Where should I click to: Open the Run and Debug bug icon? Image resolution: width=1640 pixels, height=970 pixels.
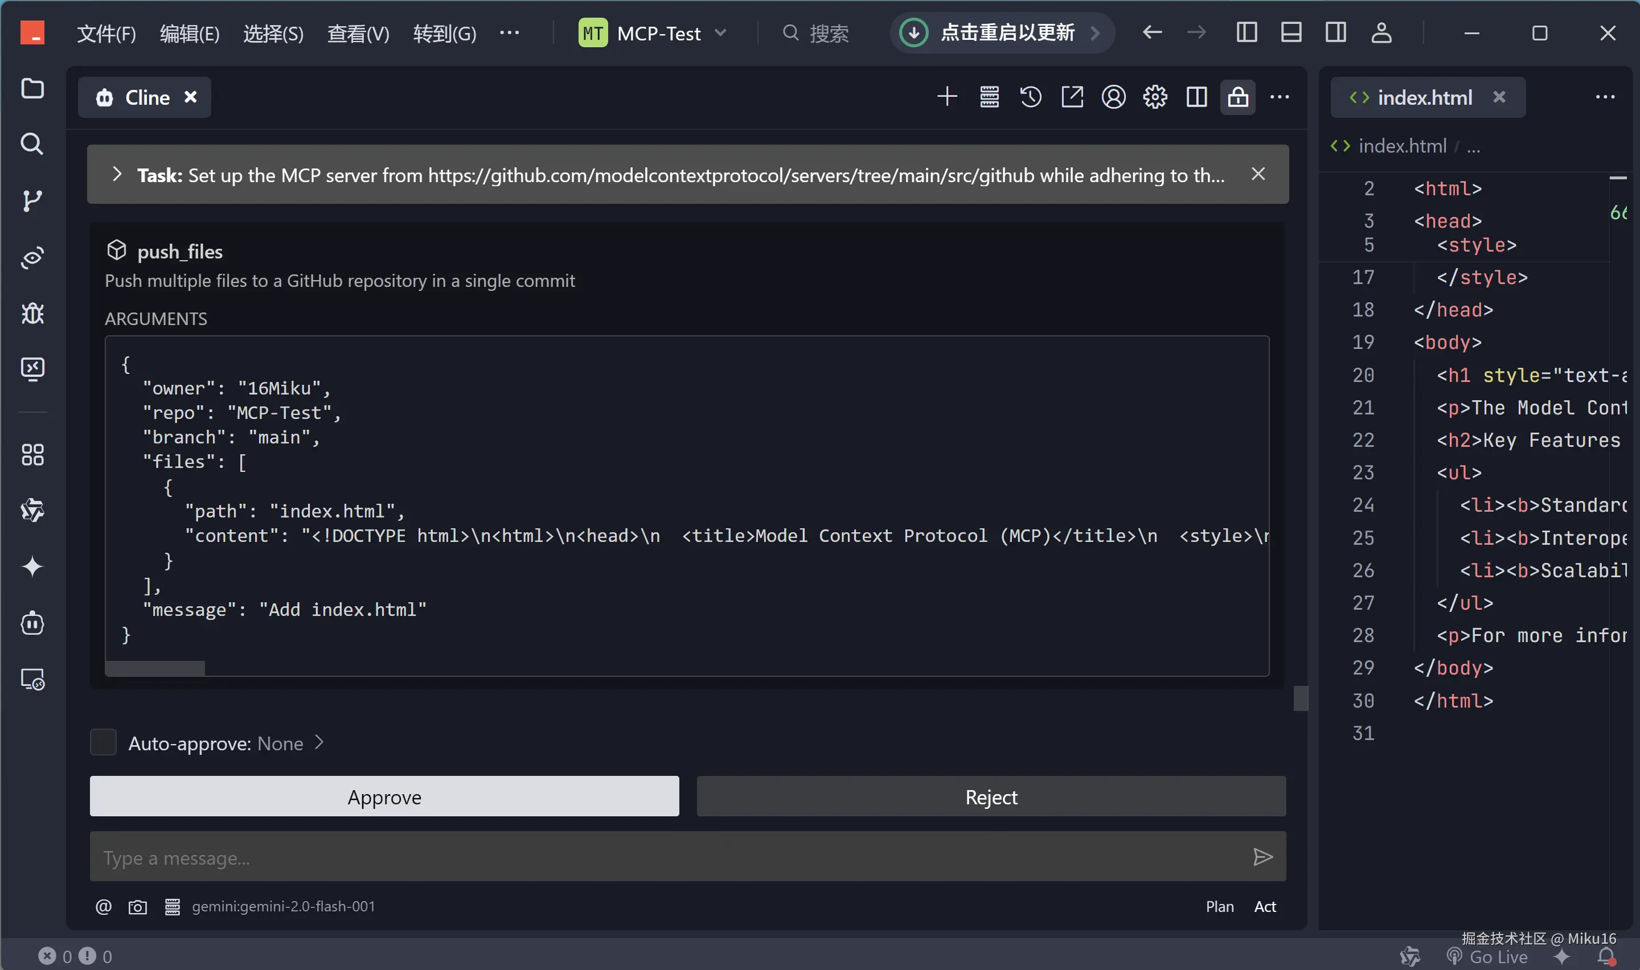pyautogui.click(x=32, y=313)
